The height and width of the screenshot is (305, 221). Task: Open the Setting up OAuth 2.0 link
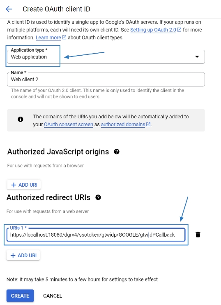click(153, 30)
